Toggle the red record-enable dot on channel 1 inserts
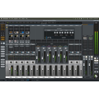Viewport: 99px width, 99px height. [x=9, y=53]
